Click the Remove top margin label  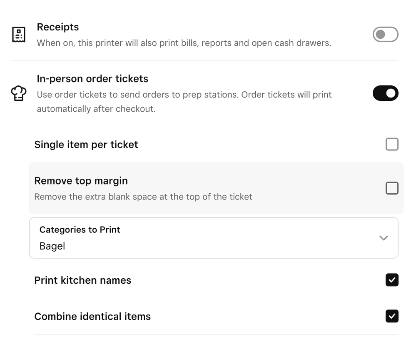[x=81, y=181]
